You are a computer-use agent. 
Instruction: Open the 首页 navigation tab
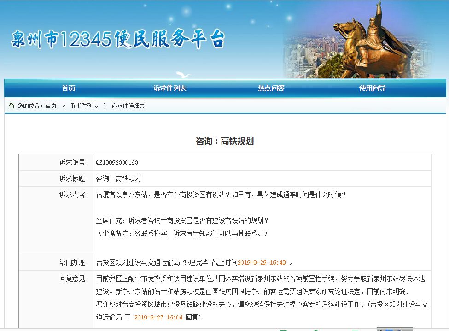point(69,88)
